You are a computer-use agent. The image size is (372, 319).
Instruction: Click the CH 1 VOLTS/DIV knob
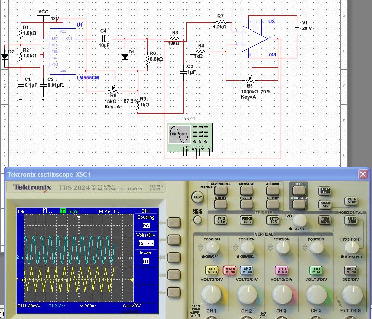[x=211, y=293]
